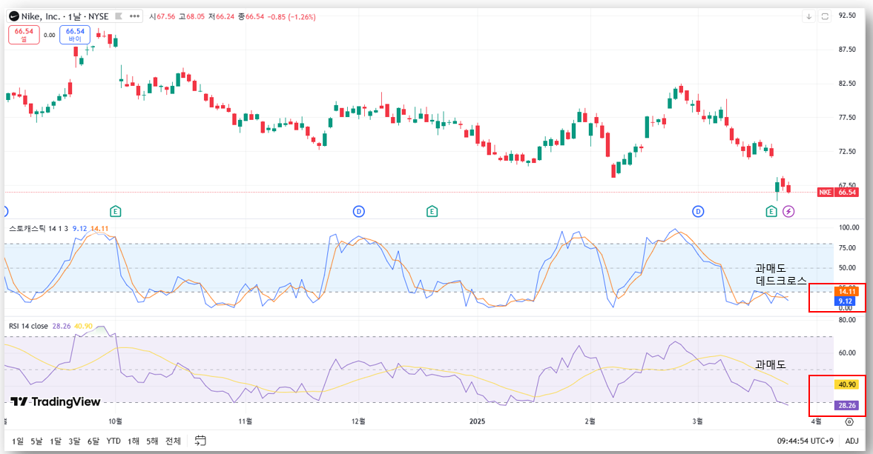Open the earnings E marker near late March
Viewport: 873px width, 454px height.
tap(771, 211)
